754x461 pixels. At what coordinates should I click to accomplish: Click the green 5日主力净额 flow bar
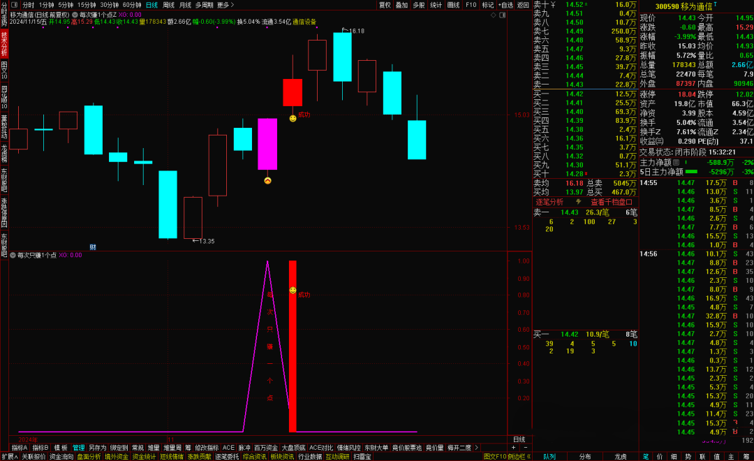point(691,171)
